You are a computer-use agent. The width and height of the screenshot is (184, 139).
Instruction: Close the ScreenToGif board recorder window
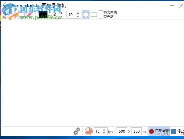[181, 5]
